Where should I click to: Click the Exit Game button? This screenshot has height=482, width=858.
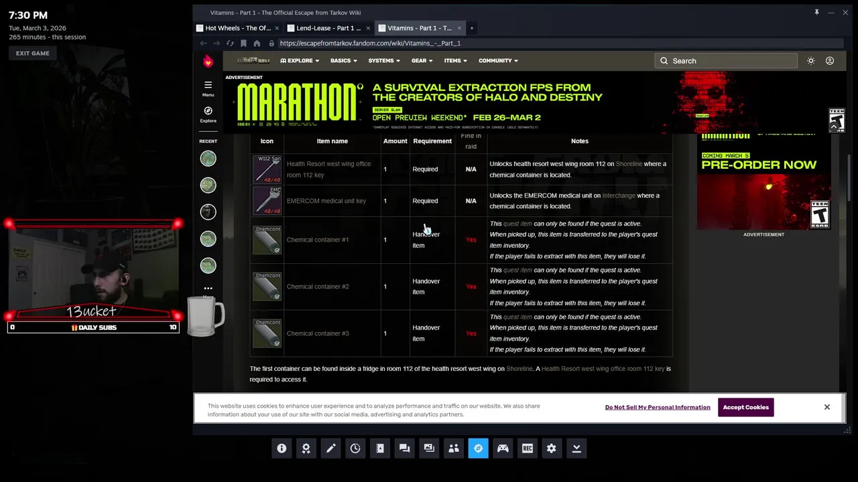(x=33, y=53)
